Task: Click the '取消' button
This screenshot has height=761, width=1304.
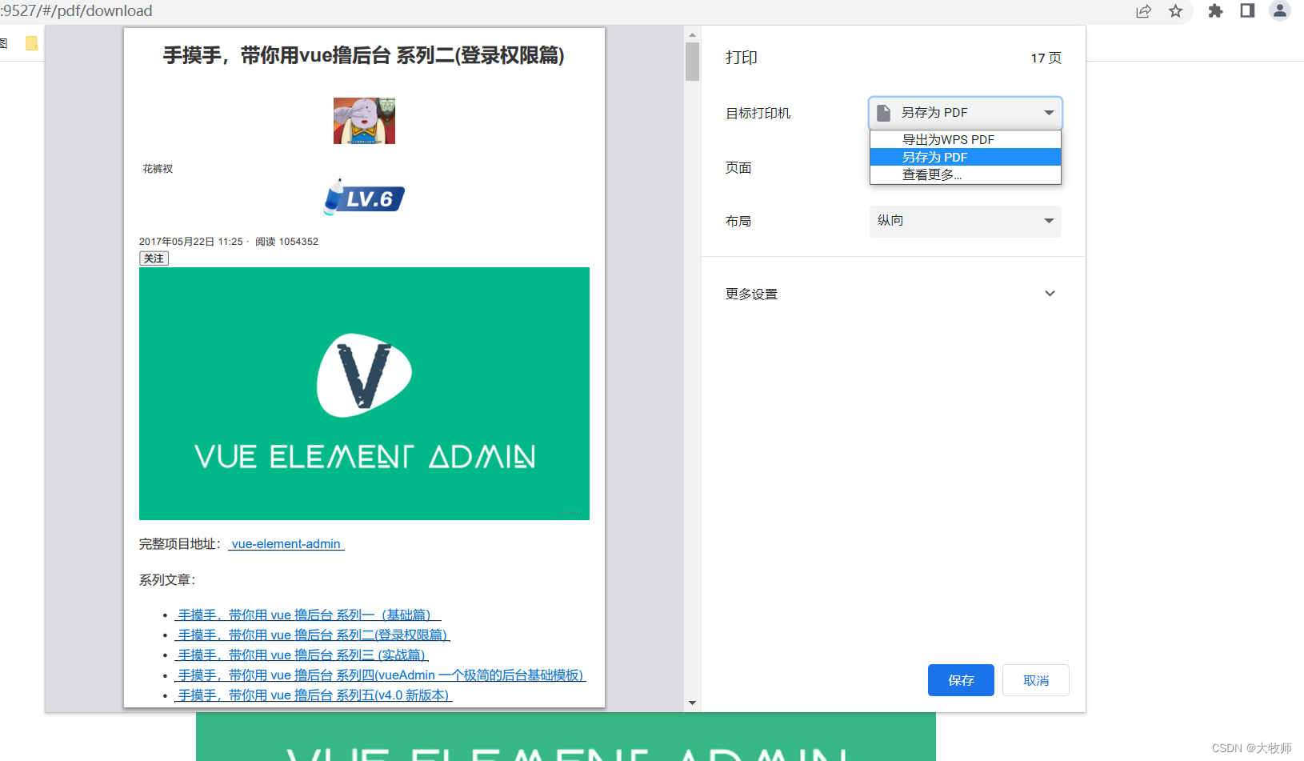Action: pos(1036,680)
